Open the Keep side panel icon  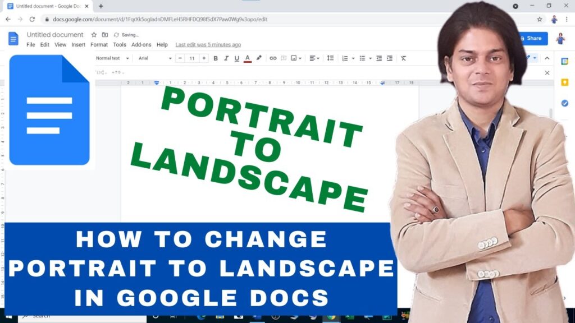[x=565, y=82]
